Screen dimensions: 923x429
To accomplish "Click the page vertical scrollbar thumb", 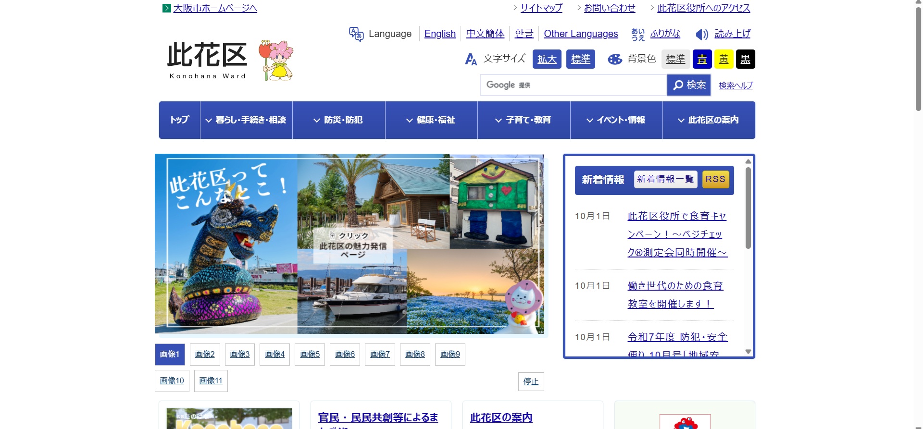I will point(918,59).
